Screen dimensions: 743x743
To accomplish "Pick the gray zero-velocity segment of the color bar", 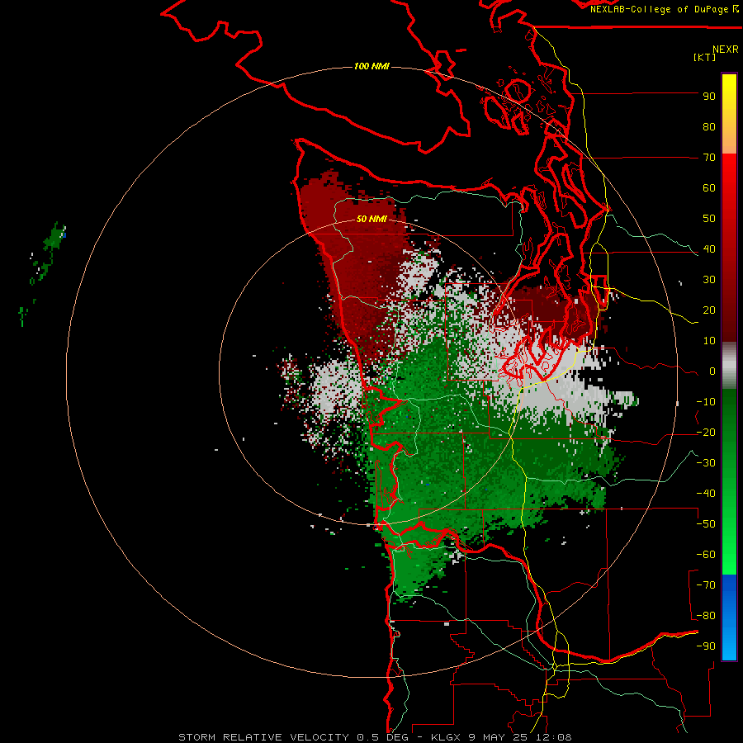I will coord(729,366).
